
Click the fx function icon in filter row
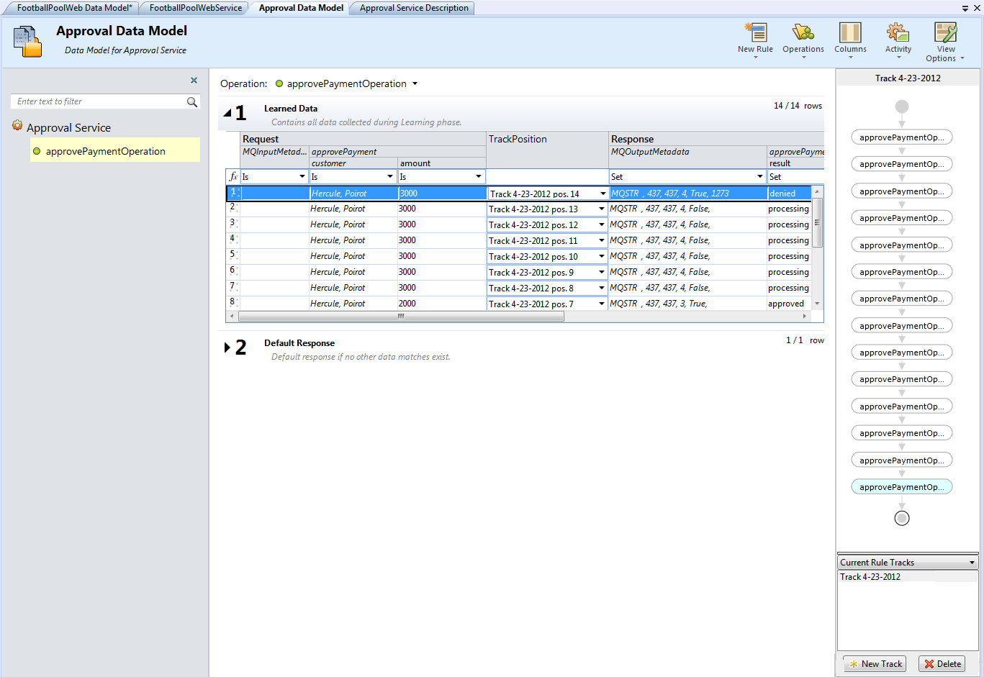point(233,176)
